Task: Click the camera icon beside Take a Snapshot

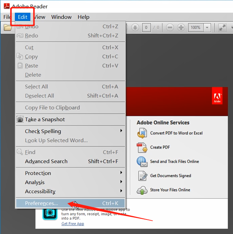Action: point(20,119)
